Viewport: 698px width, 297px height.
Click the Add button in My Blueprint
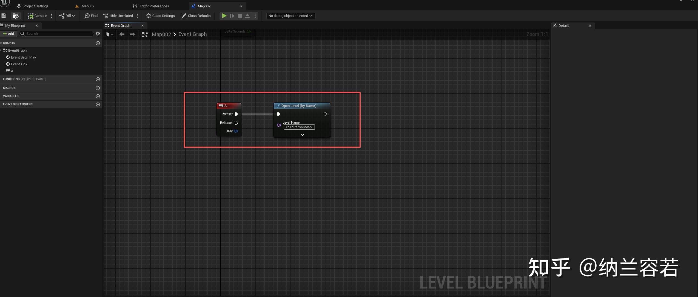pos(8,34)
